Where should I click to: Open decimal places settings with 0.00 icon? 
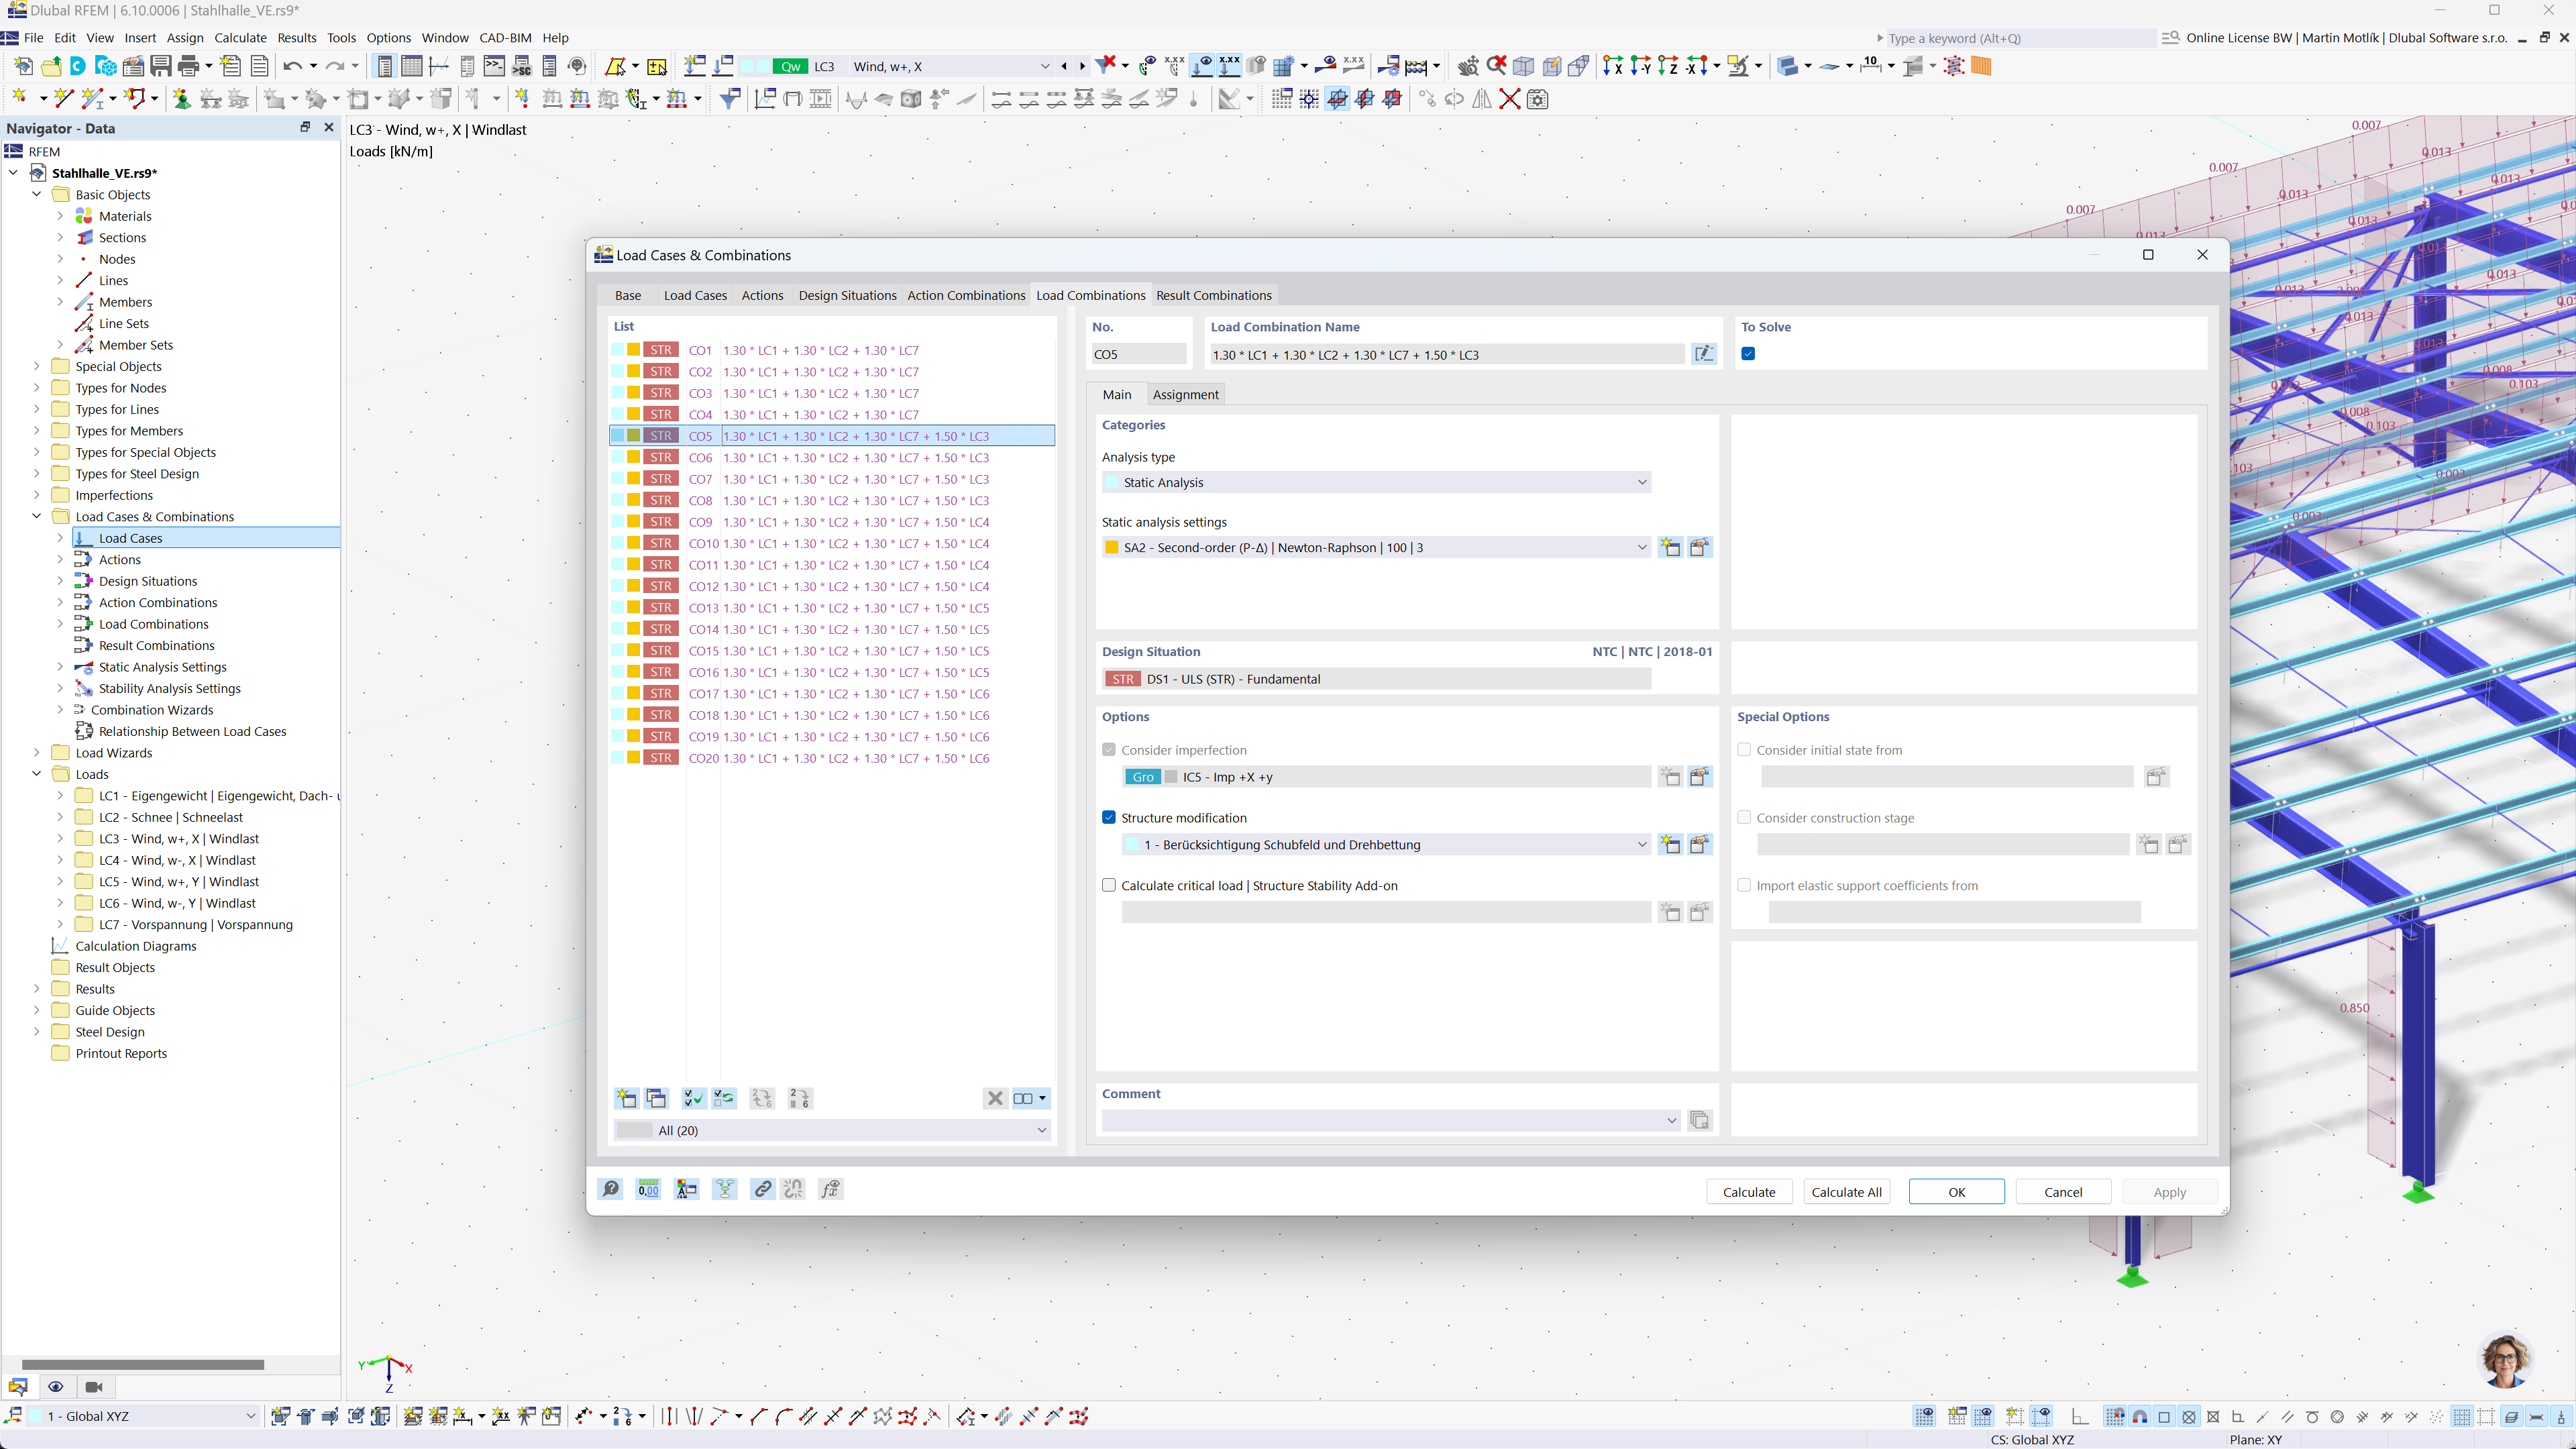(648, 1189)
